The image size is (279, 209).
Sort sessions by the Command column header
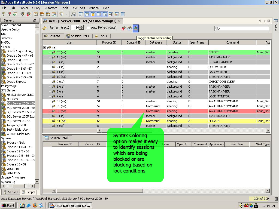click(x=232, y=42)
